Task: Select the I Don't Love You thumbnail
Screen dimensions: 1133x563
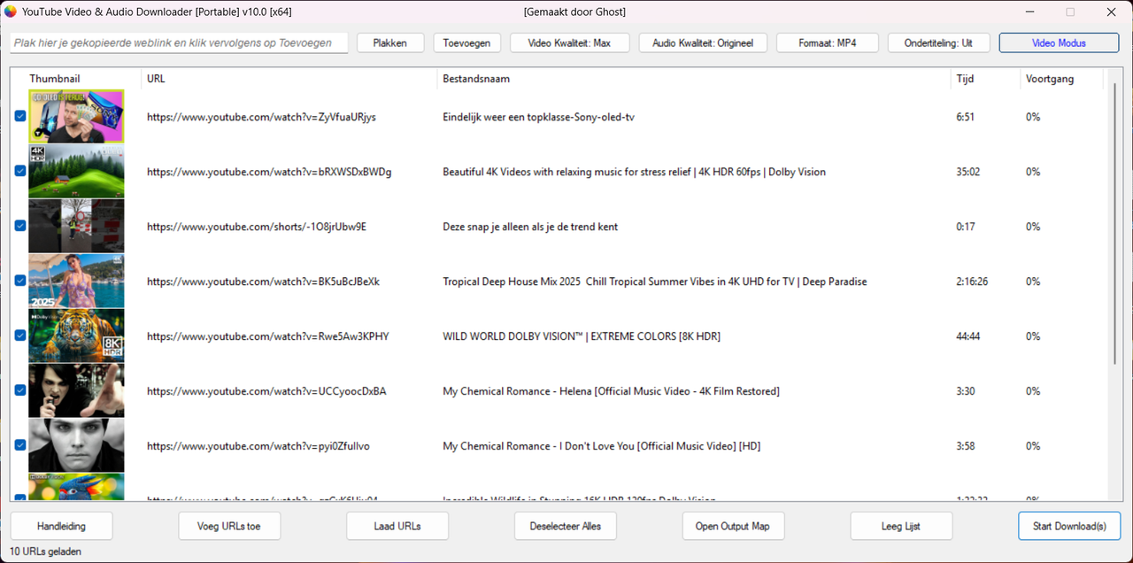Action: click(x=76, y=445)
